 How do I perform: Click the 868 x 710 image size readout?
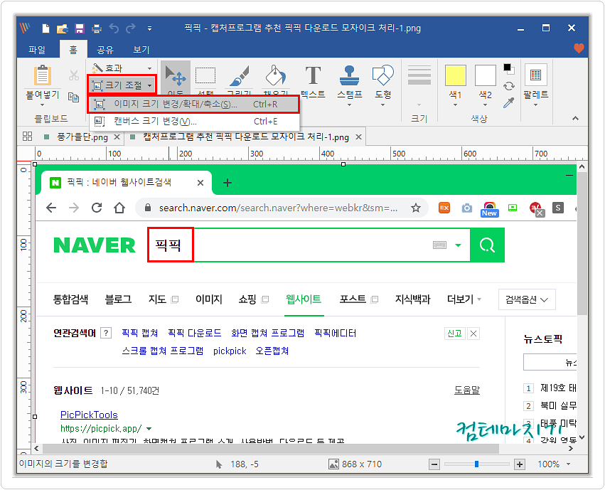[x=362, y=464]
